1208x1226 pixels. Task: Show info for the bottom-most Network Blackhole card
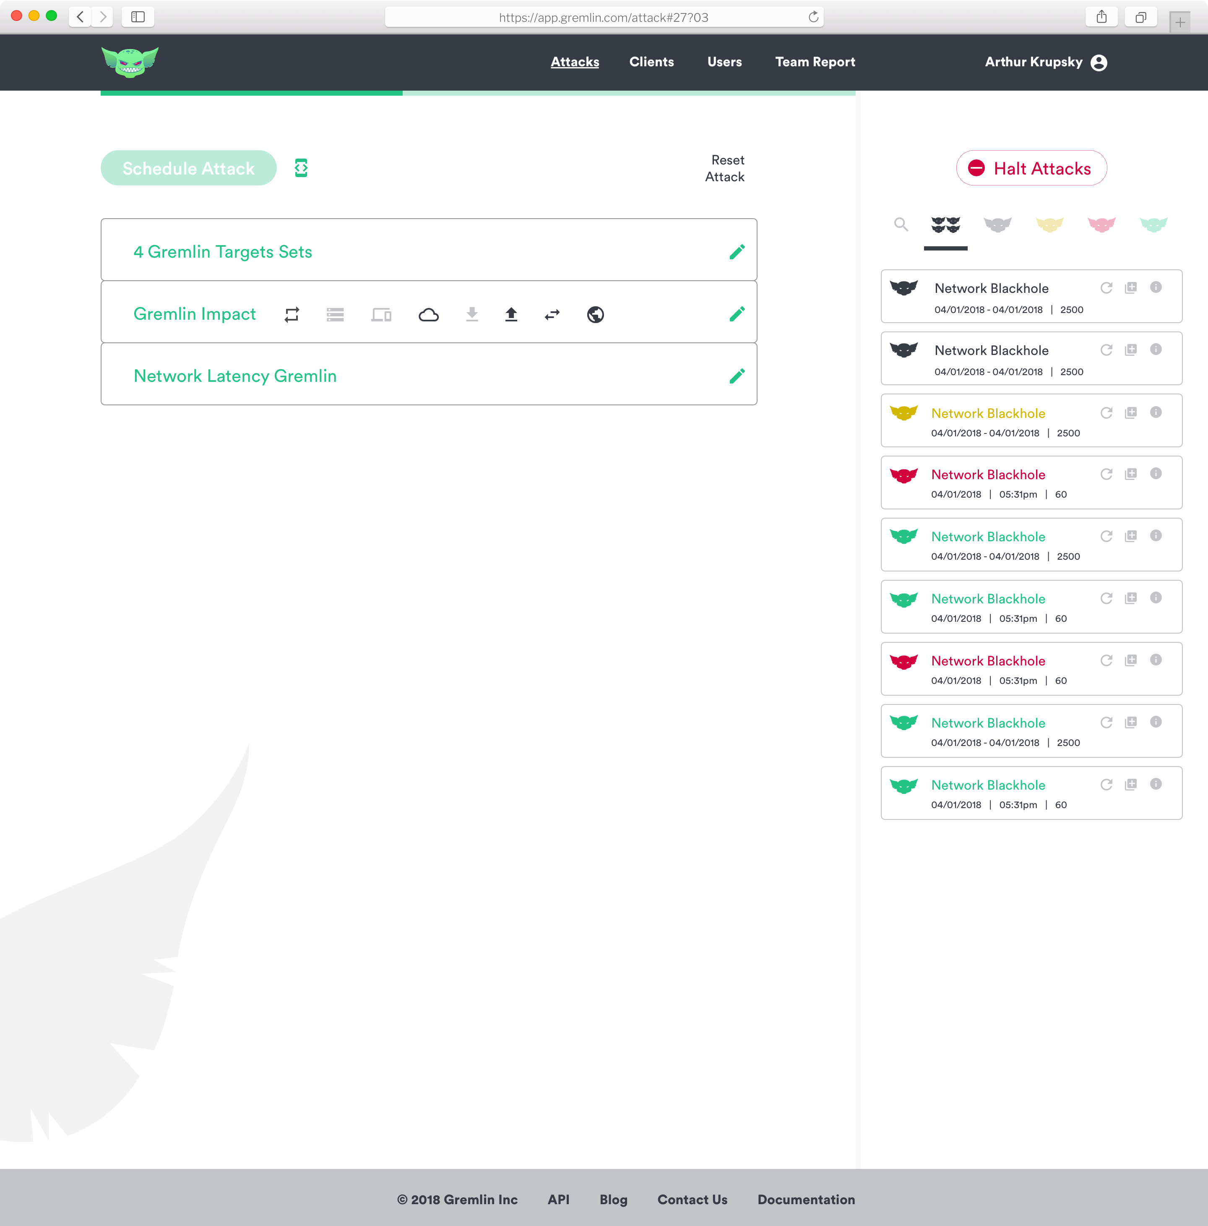1156,784
